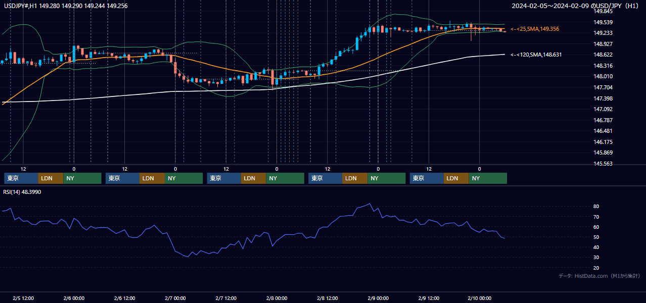Click RSI axis level 70

(596, 217)
